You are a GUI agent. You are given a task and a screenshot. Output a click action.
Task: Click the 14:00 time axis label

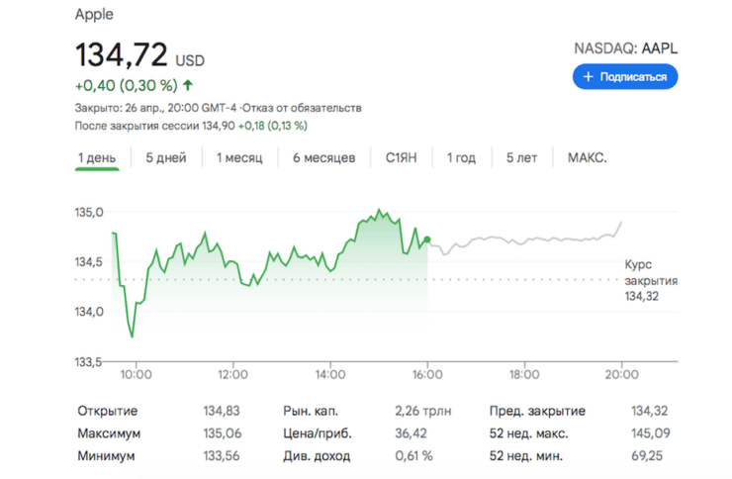pyautogui.click(x=330, y=374)
